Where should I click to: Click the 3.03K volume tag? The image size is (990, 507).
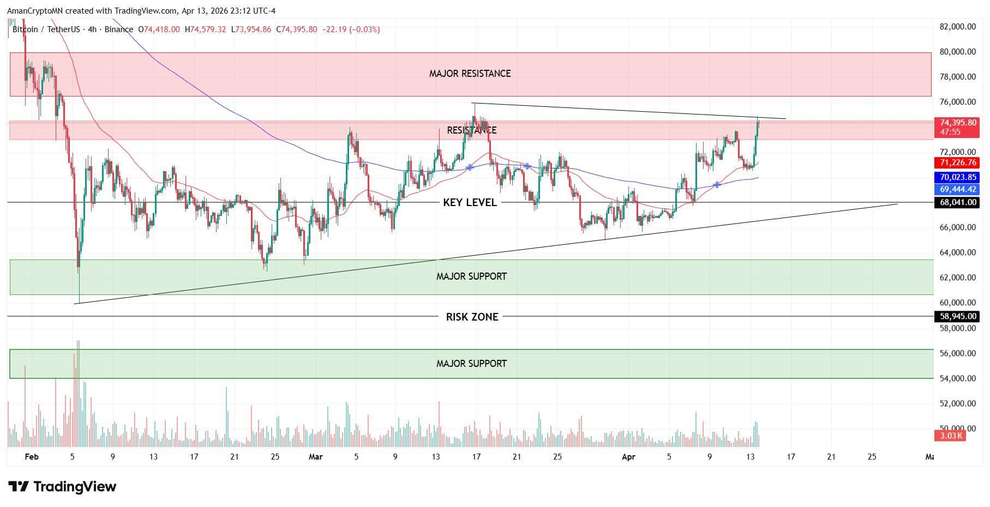click(950, 436)
